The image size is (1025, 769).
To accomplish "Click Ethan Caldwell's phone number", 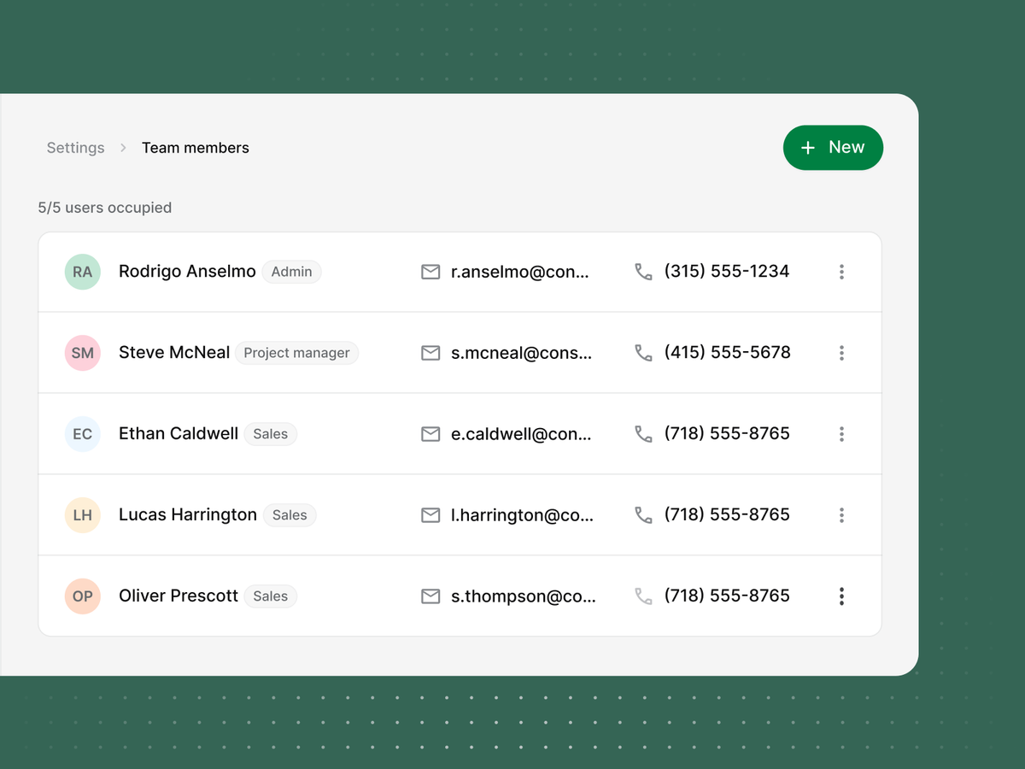I will (727, 434).
